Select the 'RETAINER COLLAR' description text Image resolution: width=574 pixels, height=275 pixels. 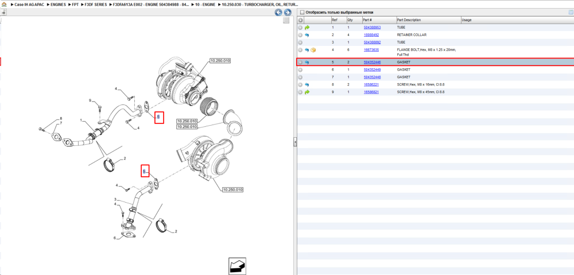pos(410,35)
